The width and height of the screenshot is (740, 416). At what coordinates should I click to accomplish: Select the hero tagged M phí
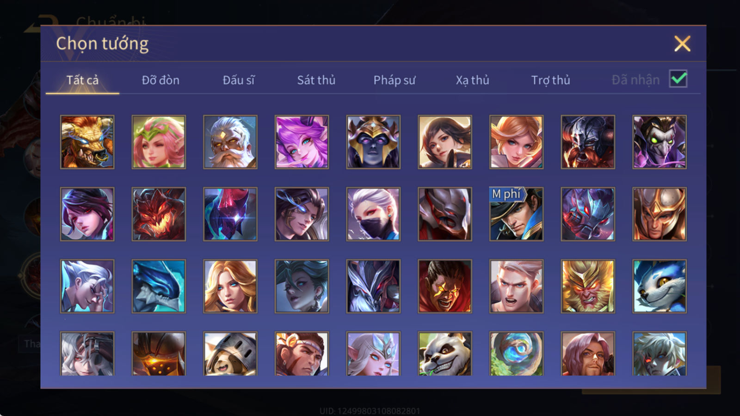coord(516,214)
